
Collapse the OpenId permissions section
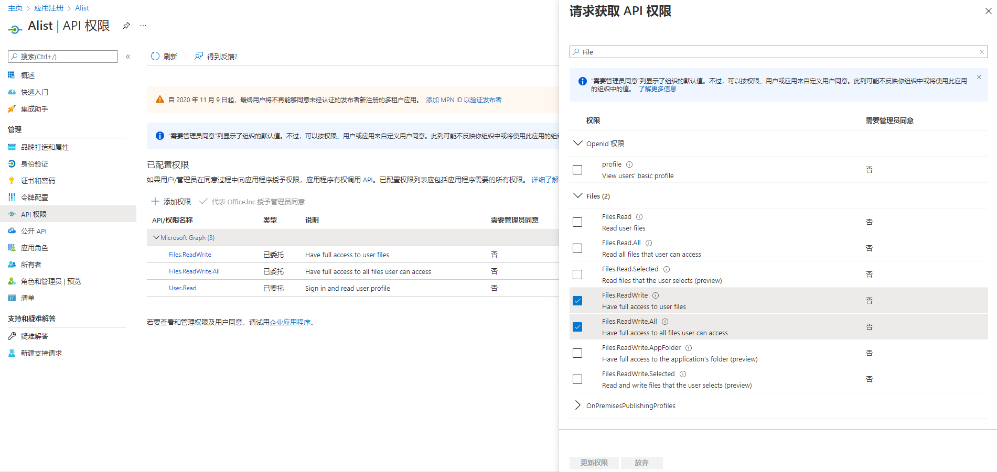[578, 143]
